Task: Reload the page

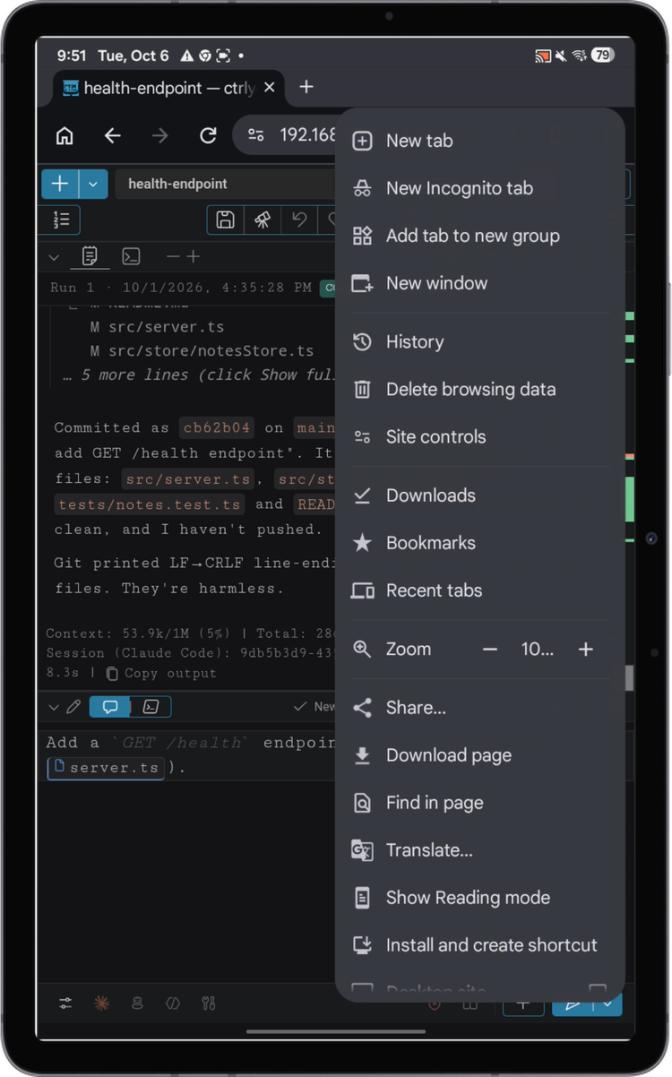Action: pos(208,135)
